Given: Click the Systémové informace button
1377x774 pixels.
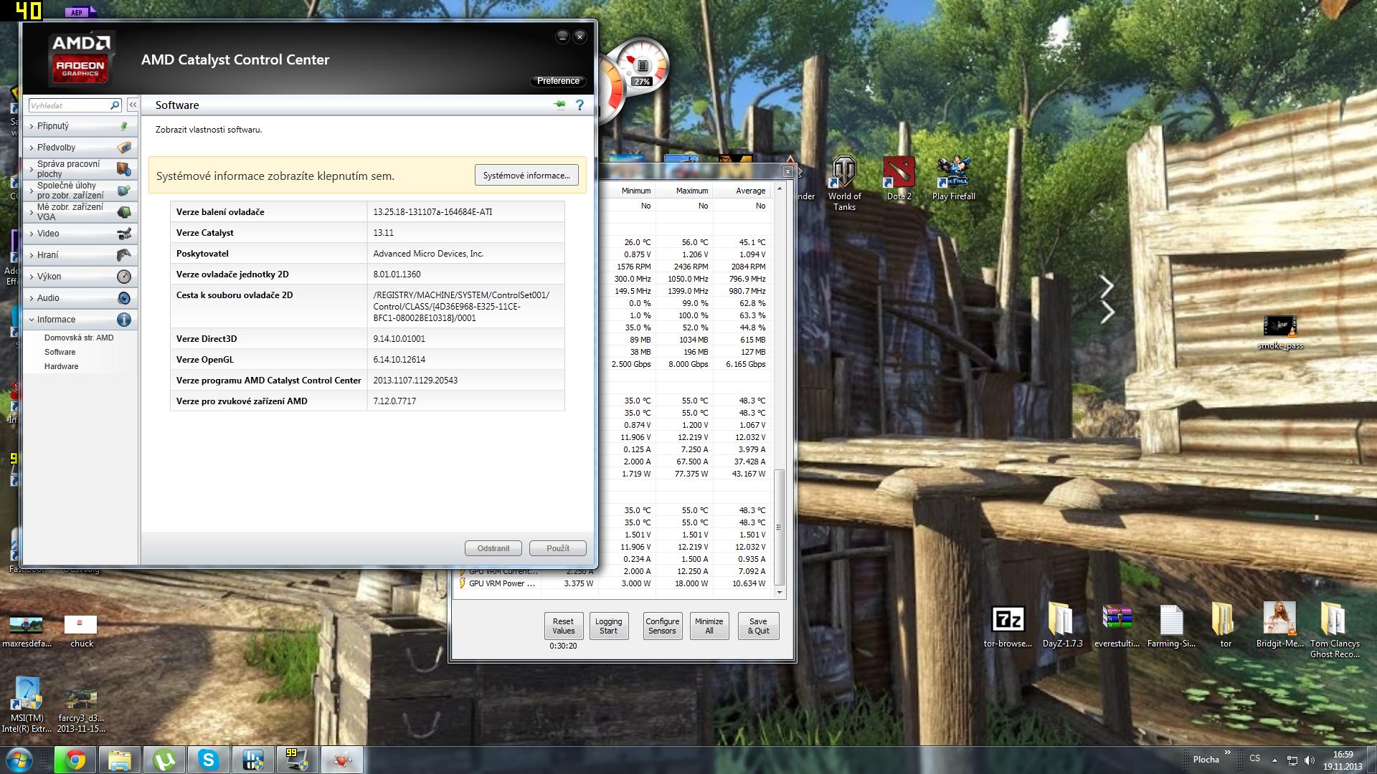Looking at the screenshot, I should (526, 176).
